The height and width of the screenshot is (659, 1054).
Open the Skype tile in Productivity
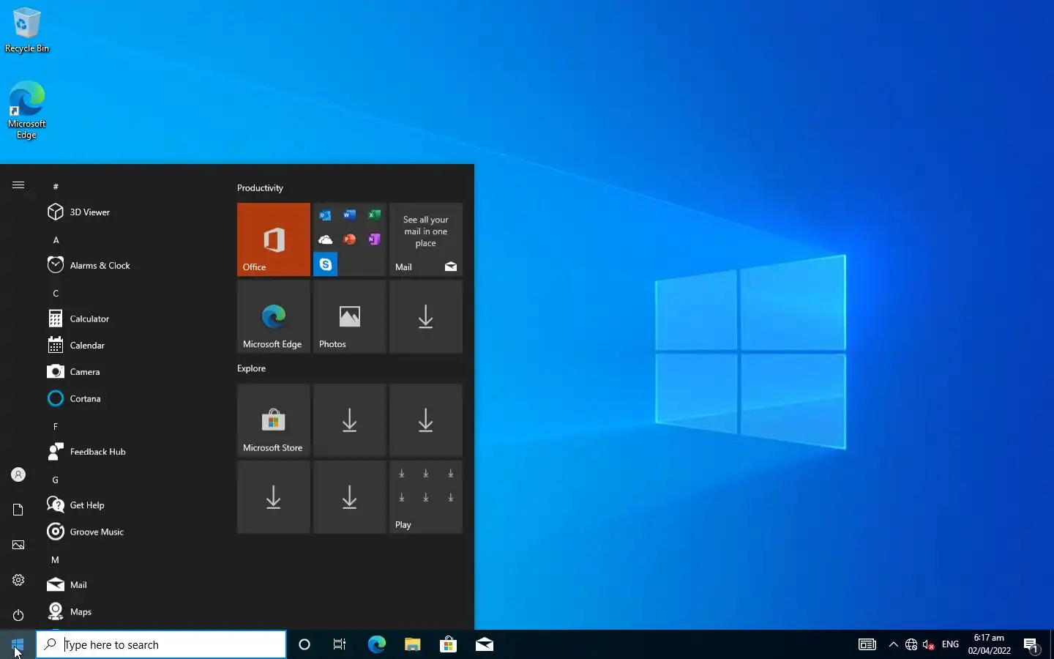[326, 264]
